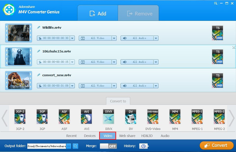Expand All Audio dropdown for Wildlife.m4v
The height and width of the screenshot is (152, 236).
coord(156,38)
